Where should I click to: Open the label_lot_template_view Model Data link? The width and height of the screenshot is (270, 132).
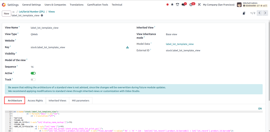pos(180,44)
